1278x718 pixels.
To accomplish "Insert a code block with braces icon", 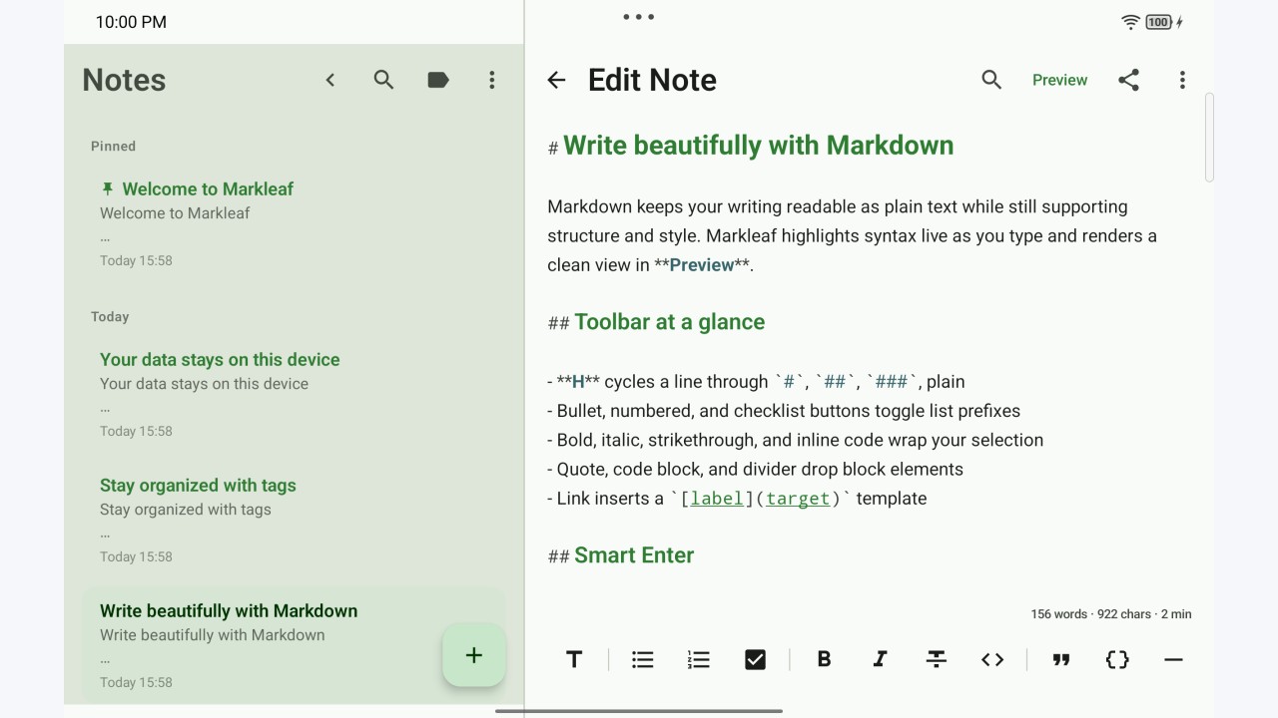I will tap(1117, 659).
